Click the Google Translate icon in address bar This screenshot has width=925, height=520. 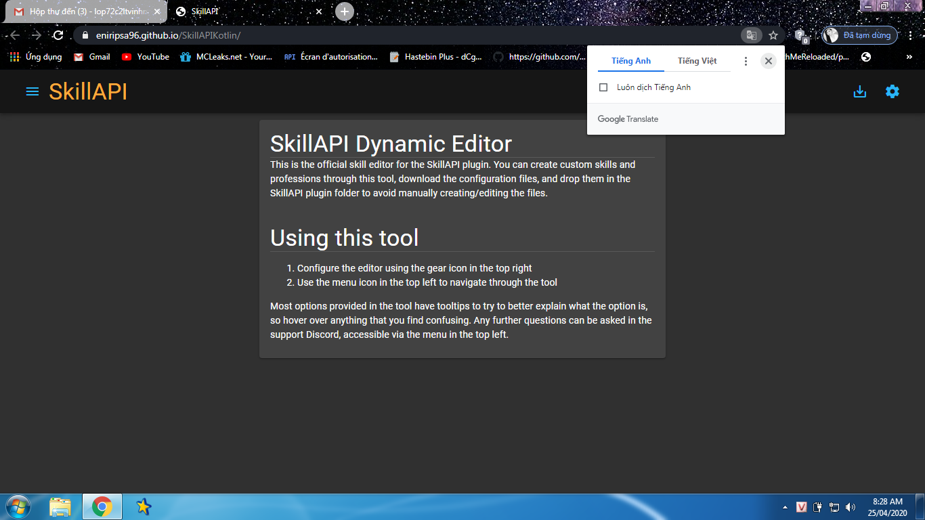[x=750, y=35]
